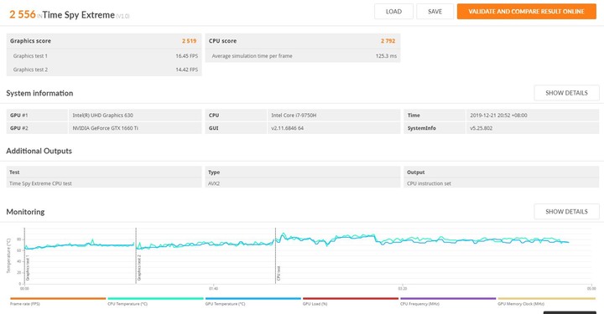Select SystemInfo row label
The width and height of the screenshot is (604, 314).
[x=421, y=128]
